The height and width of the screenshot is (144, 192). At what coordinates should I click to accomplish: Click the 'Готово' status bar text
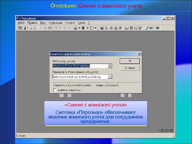21,136
